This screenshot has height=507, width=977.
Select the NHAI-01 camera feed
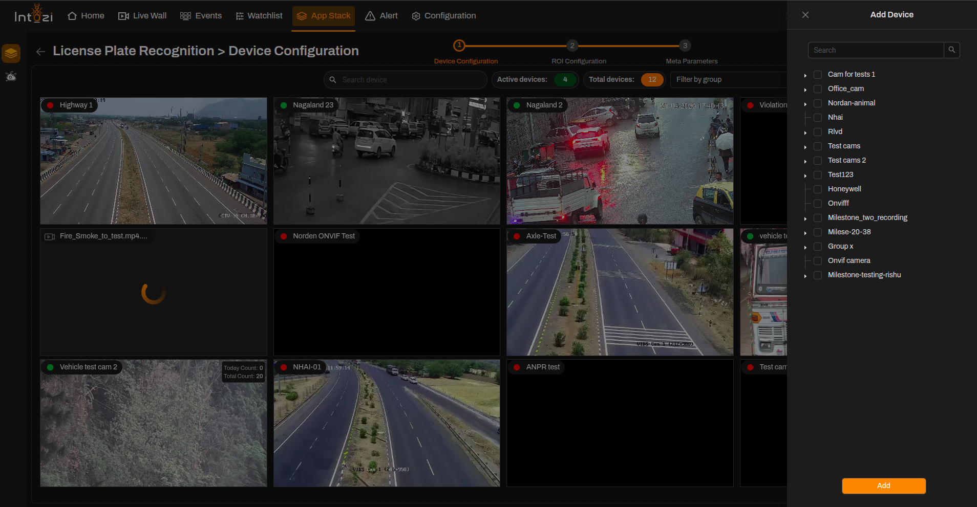tap(387, 423)
